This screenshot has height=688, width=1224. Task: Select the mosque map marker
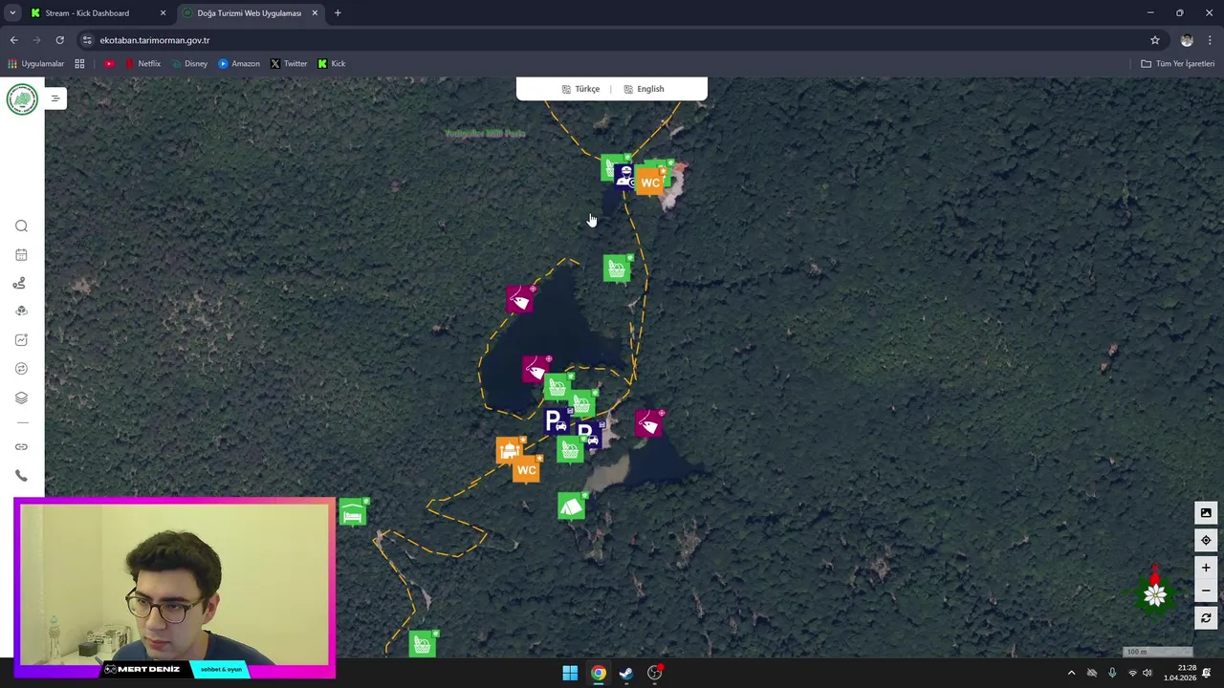(x=510, y=449)
